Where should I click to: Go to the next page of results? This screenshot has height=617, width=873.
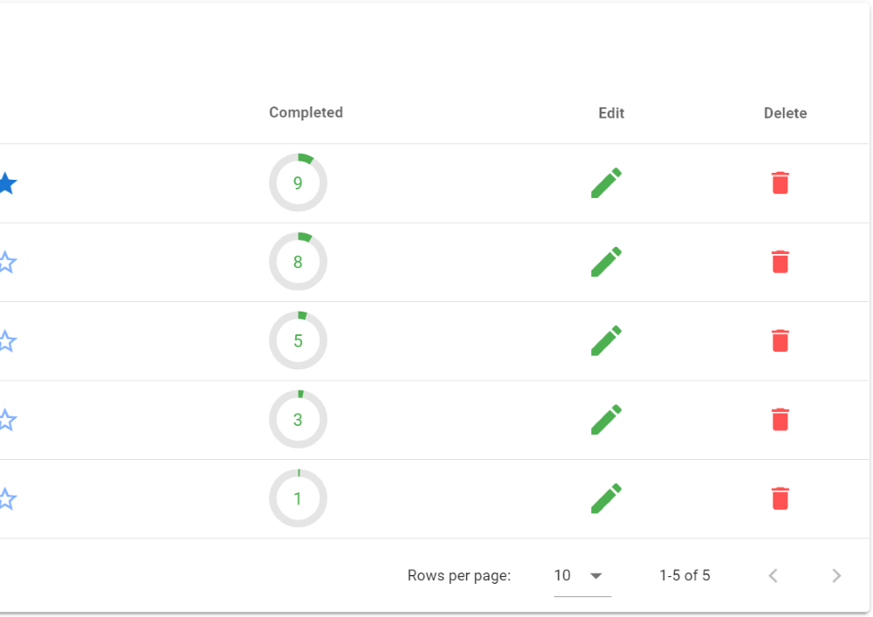pyautogui.click(x=836, y=576)
